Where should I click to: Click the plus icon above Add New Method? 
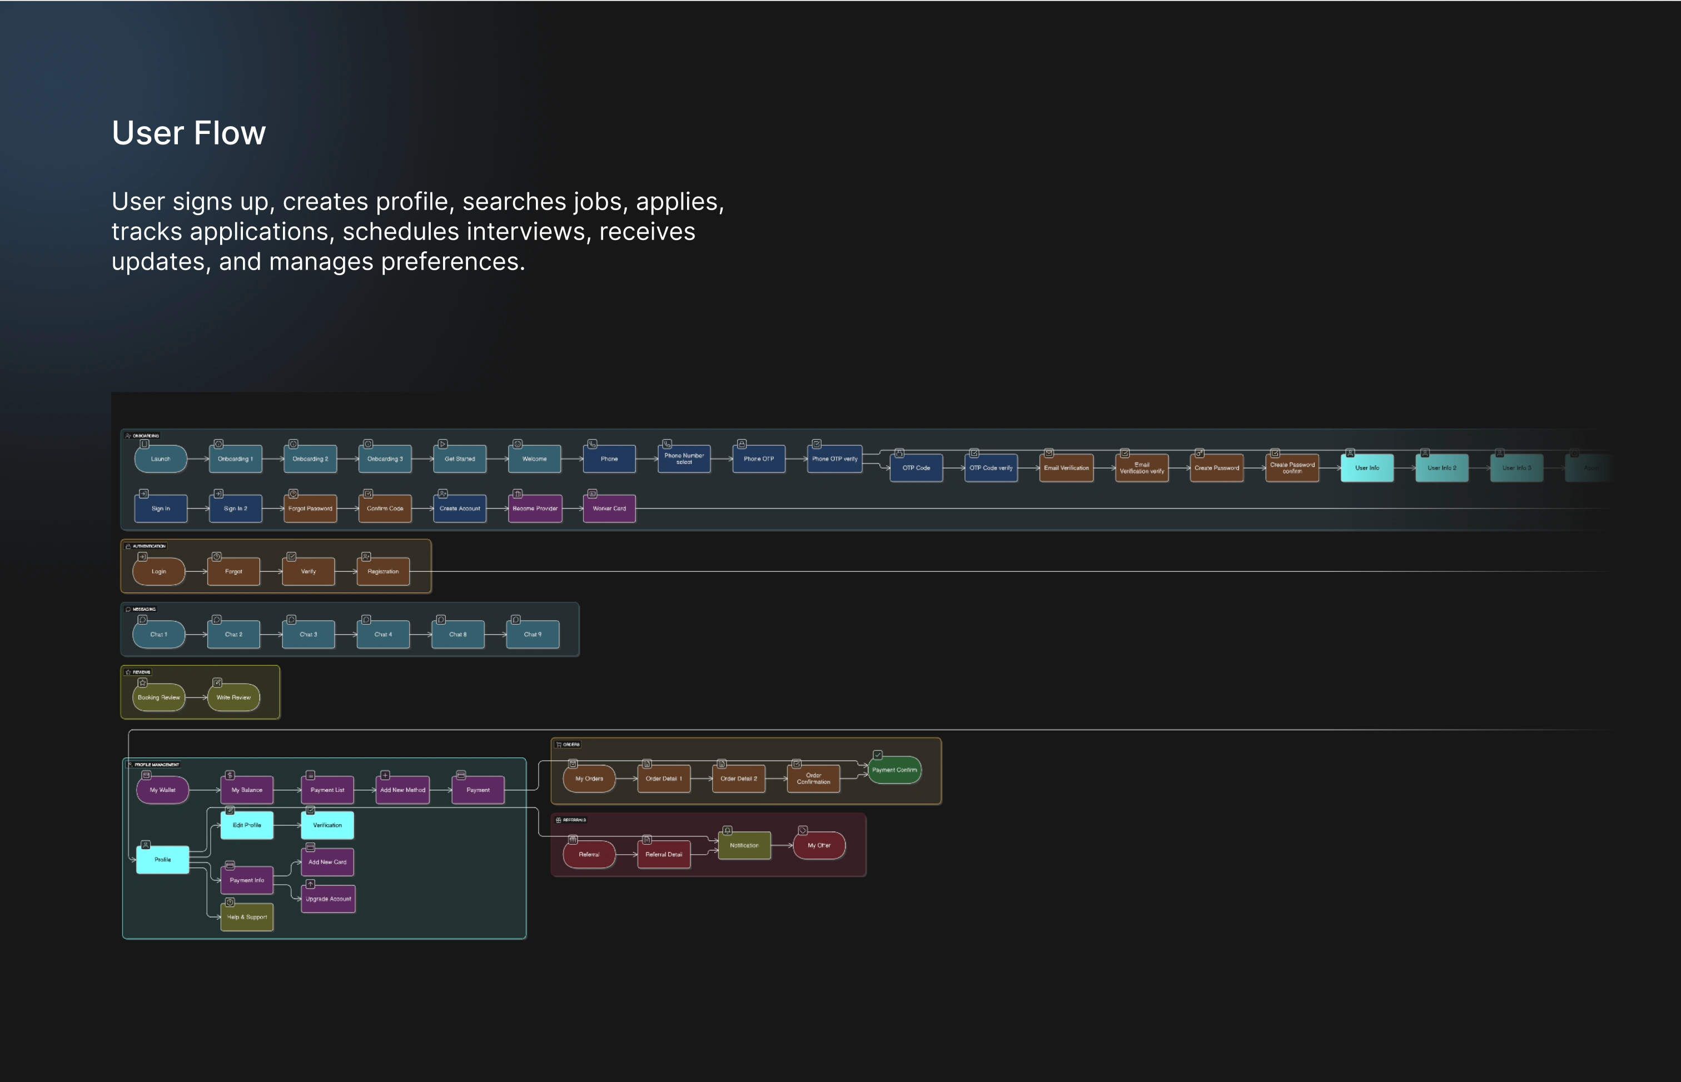point(385,775)
